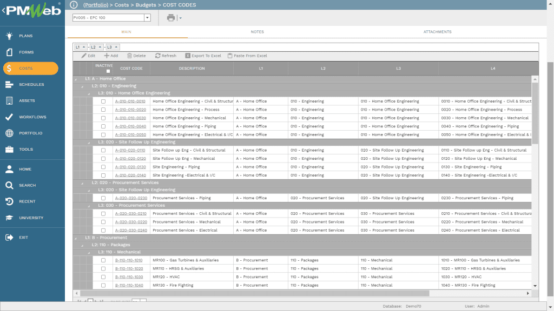
Task: Open the (Portfolio) breadcrumb link
Action: [x=96, y=5]
